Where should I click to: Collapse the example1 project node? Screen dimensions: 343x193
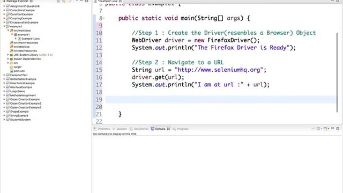(4, 26)
